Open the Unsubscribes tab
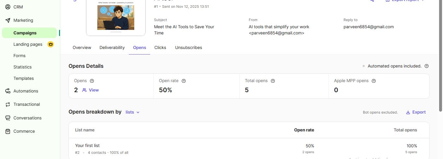The width and height of the screenshot is (443, 159). (188, 48)
